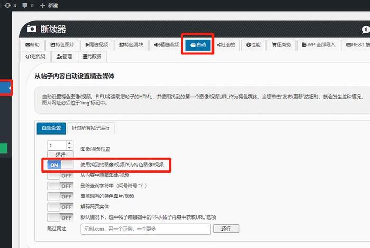The width and height of the screenshot is (370, 248).
Task: Toggle the 默认情况下 不从帖子内容中获取URL option
Action: pos(60,217)
